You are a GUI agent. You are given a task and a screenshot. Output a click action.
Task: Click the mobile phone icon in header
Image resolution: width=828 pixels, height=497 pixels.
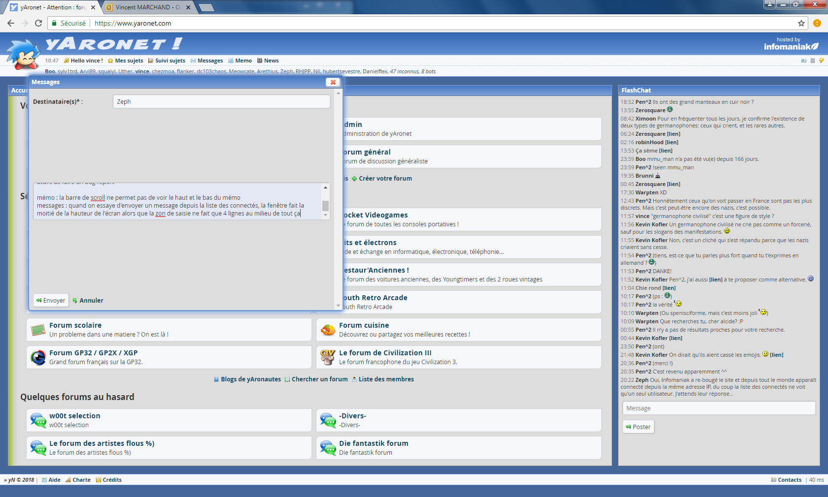pos(812,61)
